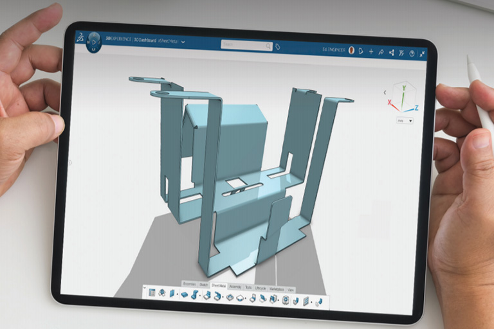Open the 3DEXPERIENCE compass
This screenshot has height=329, width=494.
click(94, 42)
